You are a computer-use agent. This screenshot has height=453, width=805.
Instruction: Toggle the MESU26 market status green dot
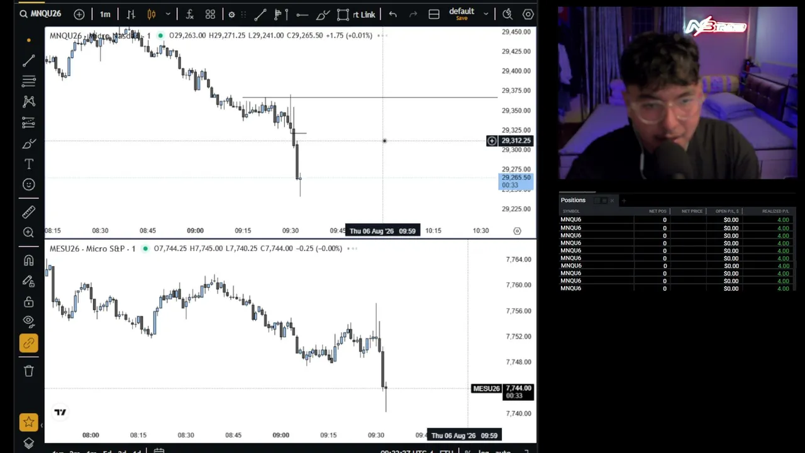[145, 249]
